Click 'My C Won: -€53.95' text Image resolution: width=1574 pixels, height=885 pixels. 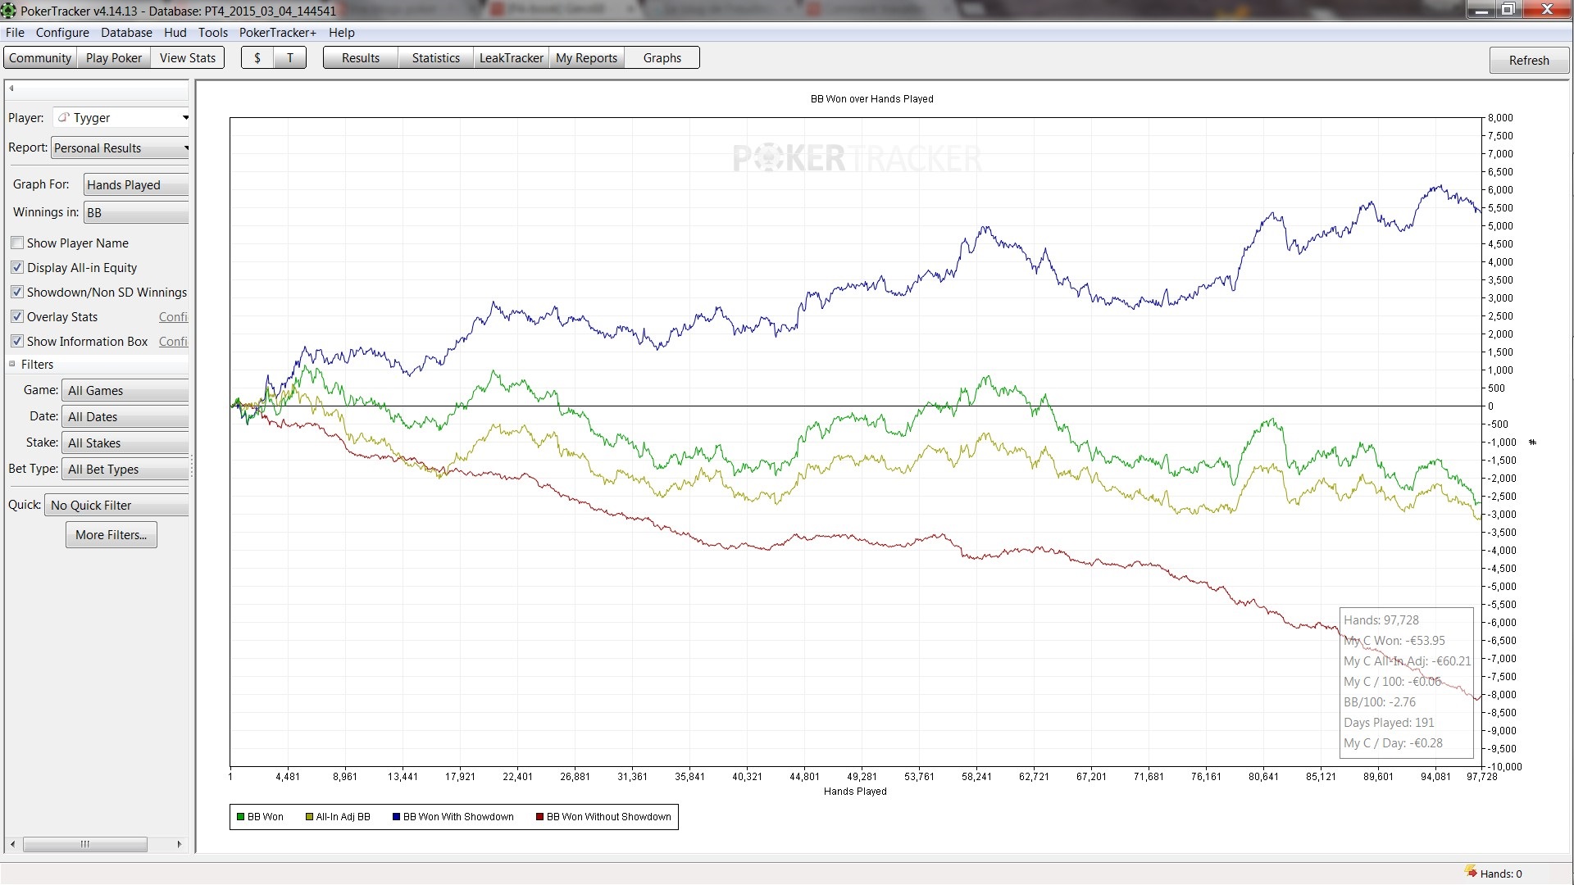[x=1394, y=641]
